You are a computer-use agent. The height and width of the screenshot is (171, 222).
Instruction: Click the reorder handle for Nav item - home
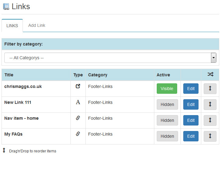click(x=210, y=120)
